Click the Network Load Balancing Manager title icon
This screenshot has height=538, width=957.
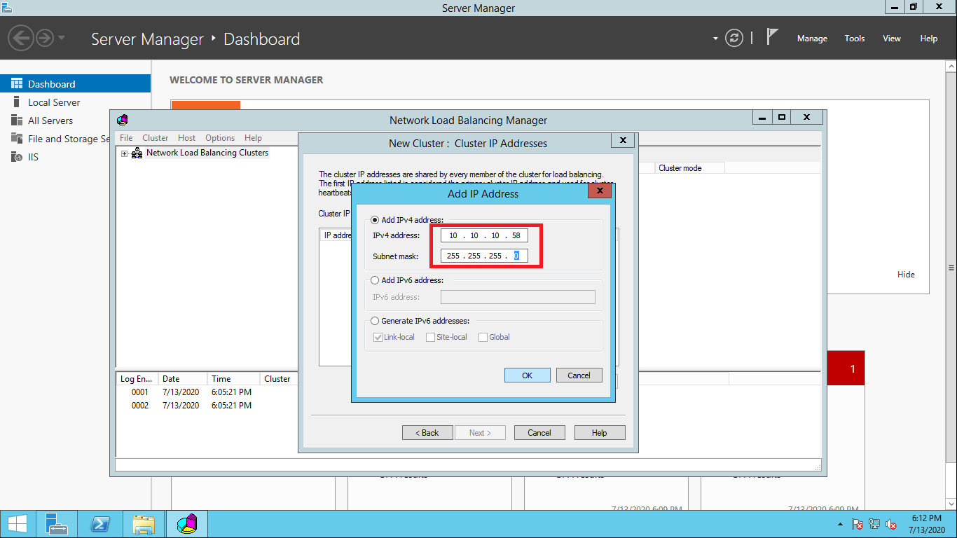point(123,120)
